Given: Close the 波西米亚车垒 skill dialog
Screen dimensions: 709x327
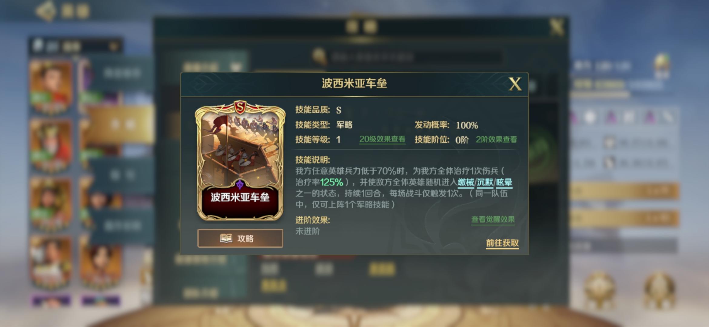Looking at the screenshot, I should (515, 84).
